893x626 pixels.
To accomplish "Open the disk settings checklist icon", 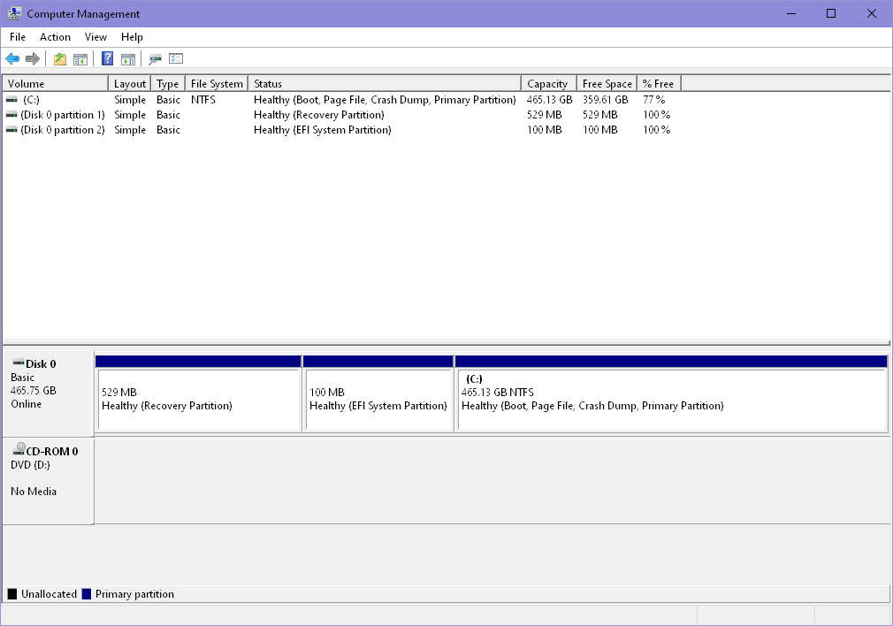I will (x=176, y=58).
